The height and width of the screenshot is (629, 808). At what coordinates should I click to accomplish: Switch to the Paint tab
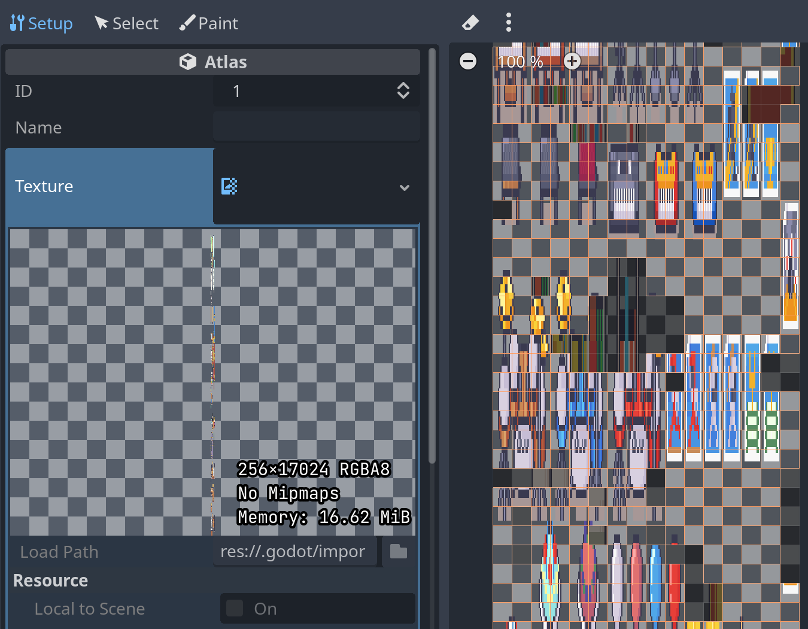208,22
